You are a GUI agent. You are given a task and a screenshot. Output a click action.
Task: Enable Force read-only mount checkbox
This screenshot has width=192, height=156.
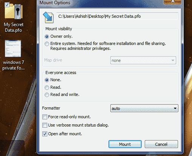(45, 117)
